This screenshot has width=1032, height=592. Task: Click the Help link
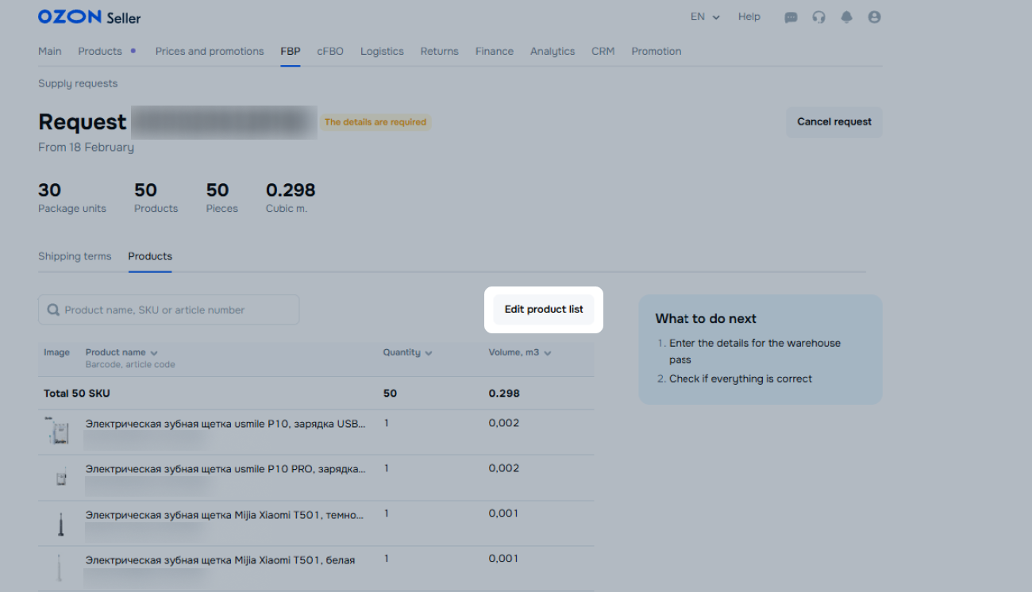point(749,17)
